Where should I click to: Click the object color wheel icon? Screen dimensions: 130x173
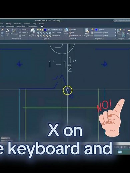tap(92, 30)
